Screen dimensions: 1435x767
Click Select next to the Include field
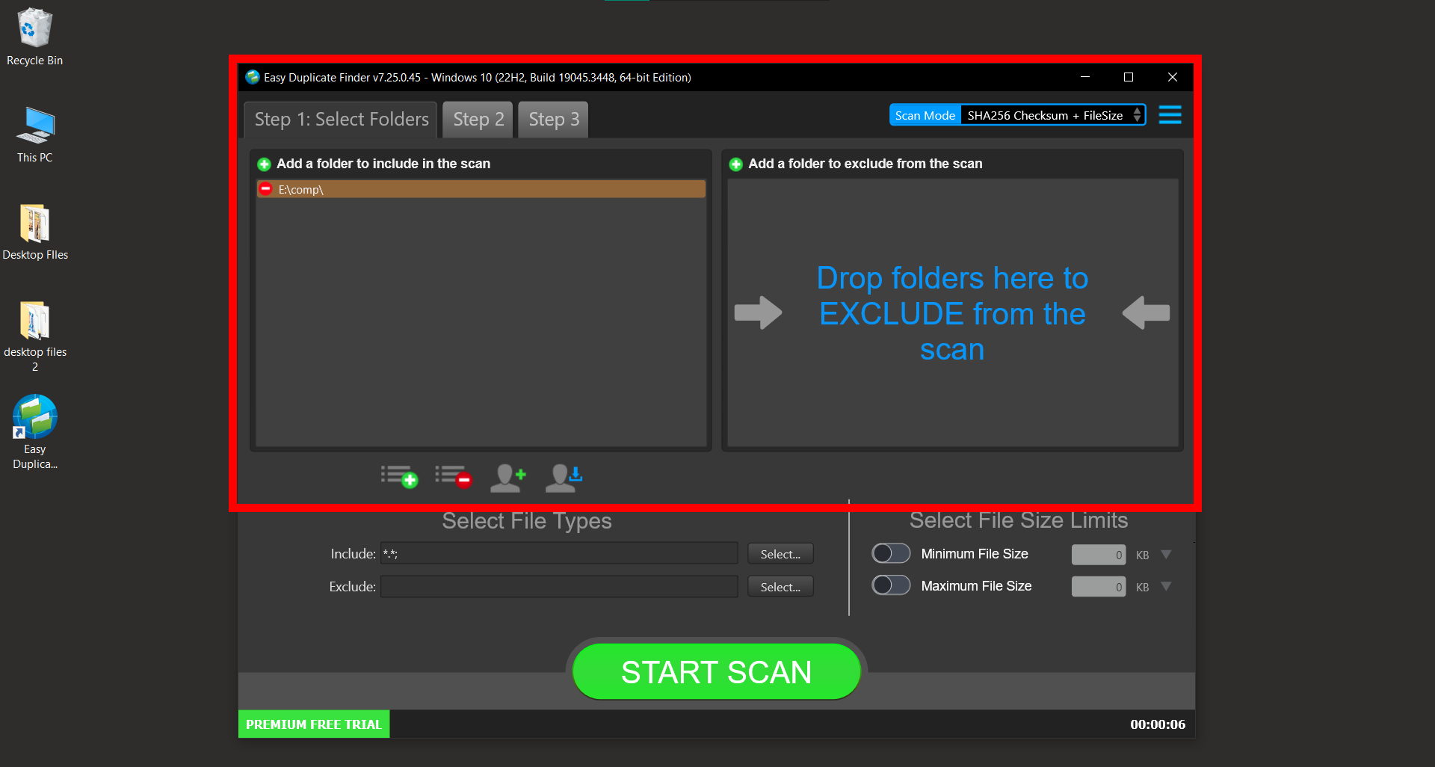pyautogui.click(x=780, y=553)
